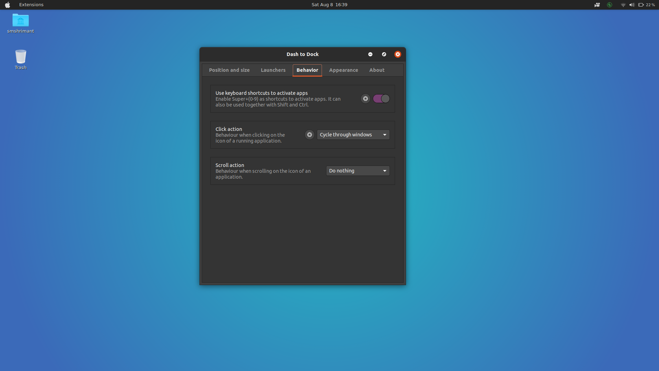Select the Behavior tab
The height and width of the screenshot is (371, 659).
click(x=307, y=70)
